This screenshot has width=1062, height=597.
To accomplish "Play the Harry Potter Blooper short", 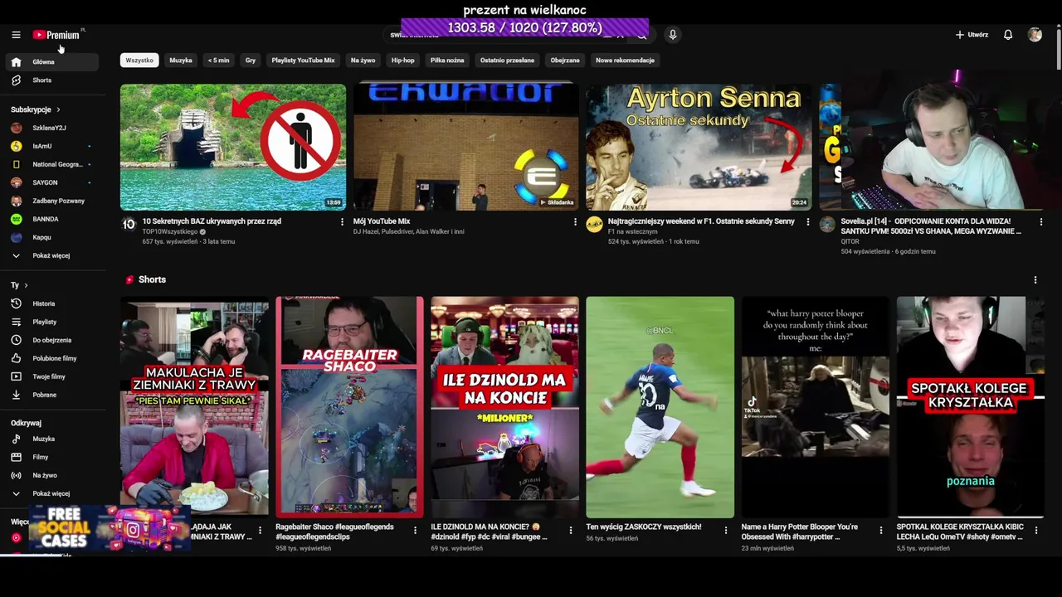I will pos(816,407).
